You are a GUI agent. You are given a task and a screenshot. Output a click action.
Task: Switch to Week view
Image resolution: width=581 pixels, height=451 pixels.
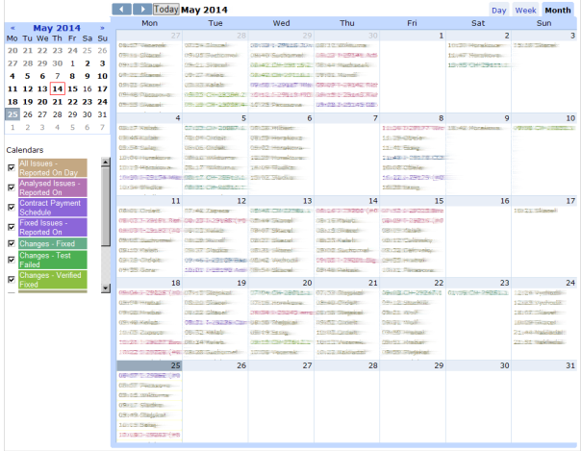[525, 10]
